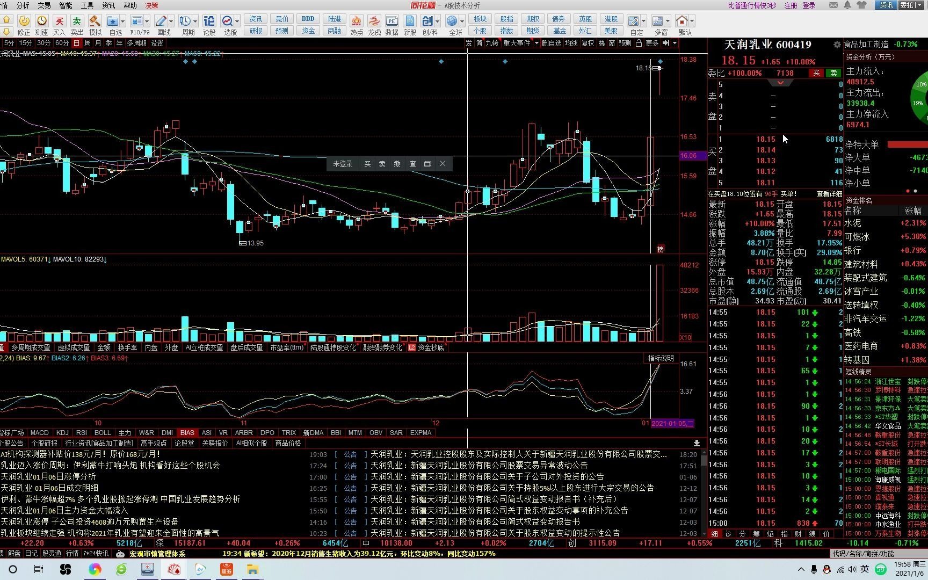Toggle 均线 moving average display

(571, 43)
